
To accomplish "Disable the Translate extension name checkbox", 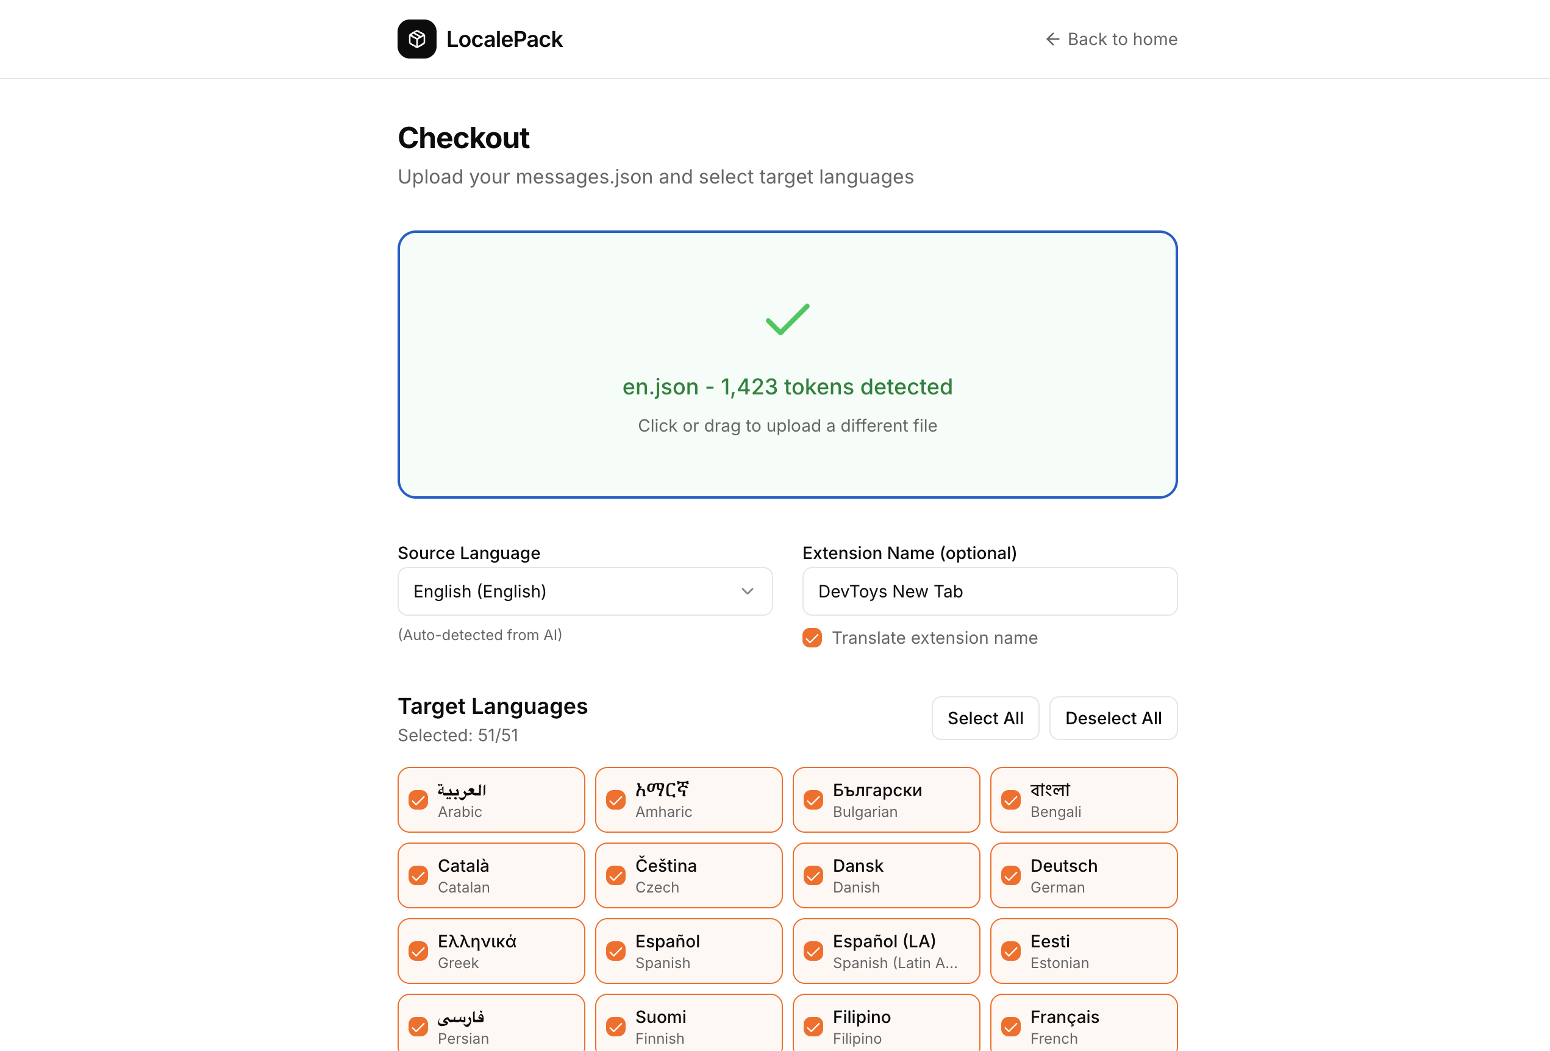I will pos(812,638).
